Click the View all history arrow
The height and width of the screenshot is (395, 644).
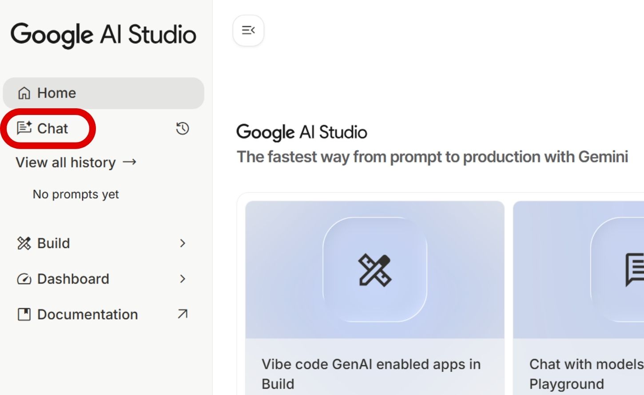(130, 162)
